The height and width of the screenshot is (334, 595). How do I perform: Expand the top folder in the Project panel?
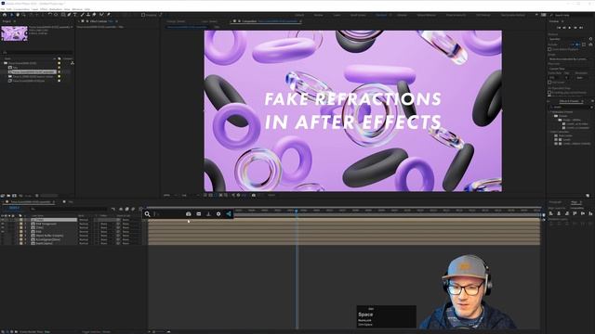(x=2, y=63)
